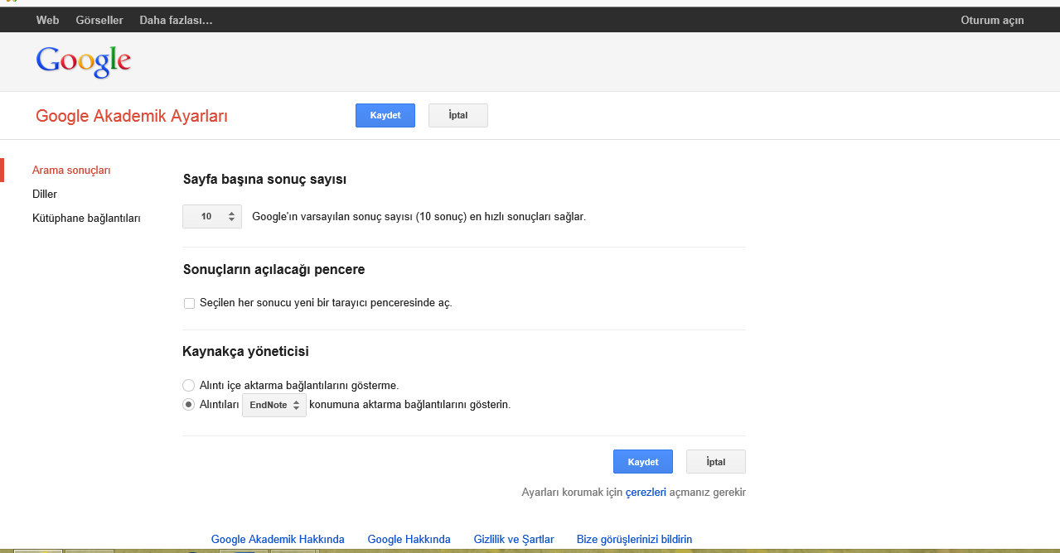Select the hide citation import links option
The height and width of the screenshot is (553, 1060).
tap(189, 385)
